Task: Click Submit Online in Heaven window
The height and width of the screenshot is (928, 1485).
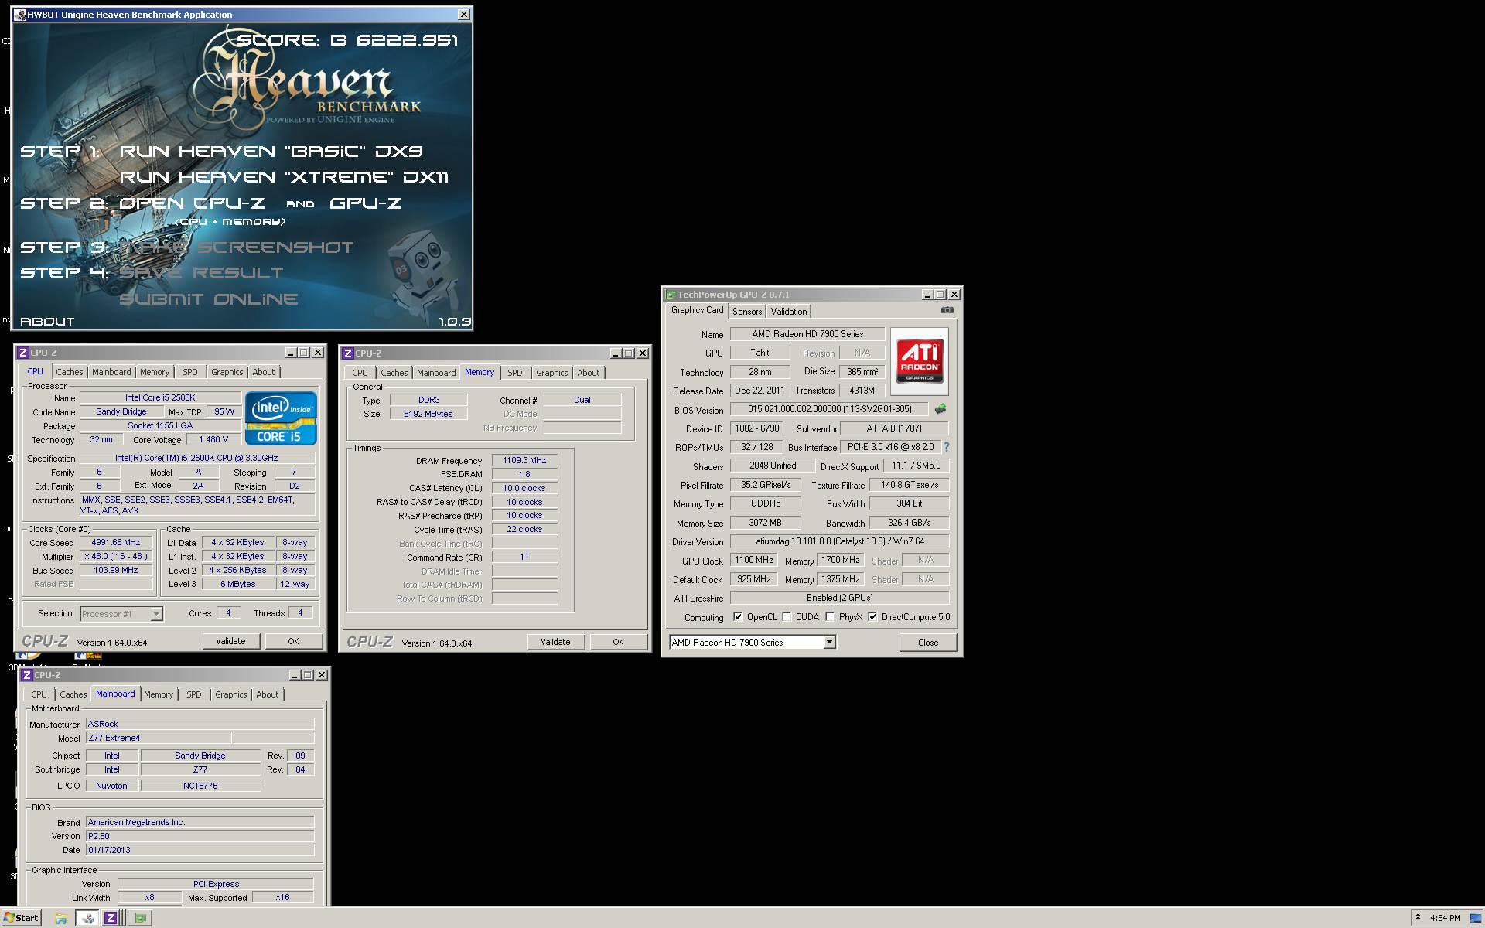Action: (x=208, y=299)
